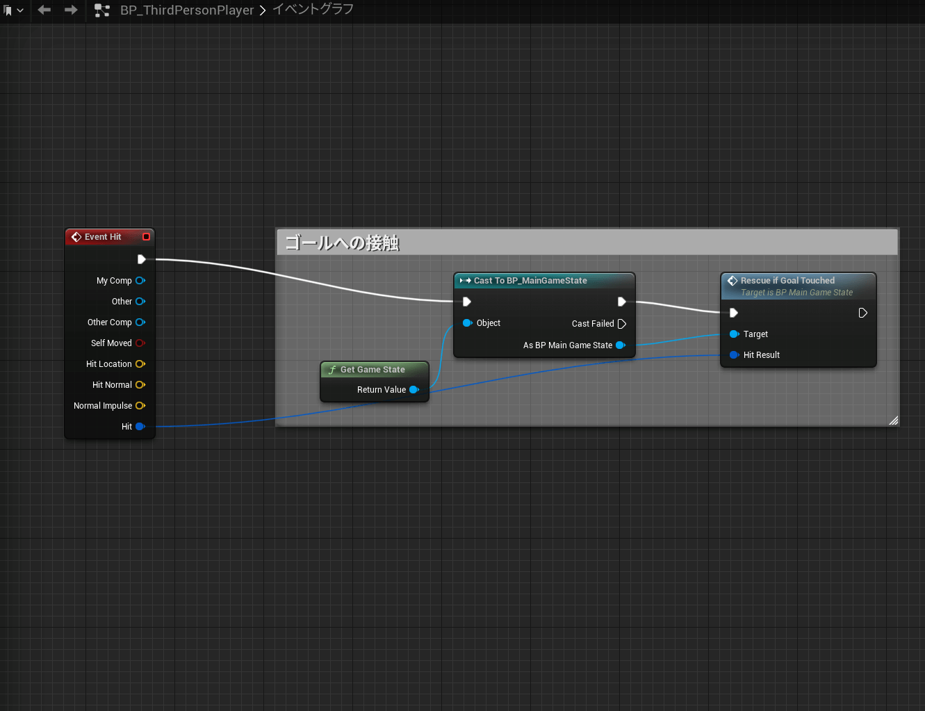Select BP_ThirdPersonPlayer in breadcrumb
The image size is (925, 711).
pos(187,10)
